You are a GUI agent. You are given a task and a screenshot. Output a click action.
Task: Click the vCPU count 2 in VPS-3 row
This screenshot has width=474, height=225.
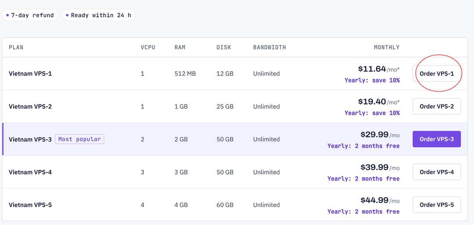coord(142,139)
